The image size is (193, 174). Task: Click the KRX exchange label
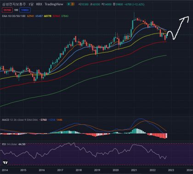coord(39,4)
